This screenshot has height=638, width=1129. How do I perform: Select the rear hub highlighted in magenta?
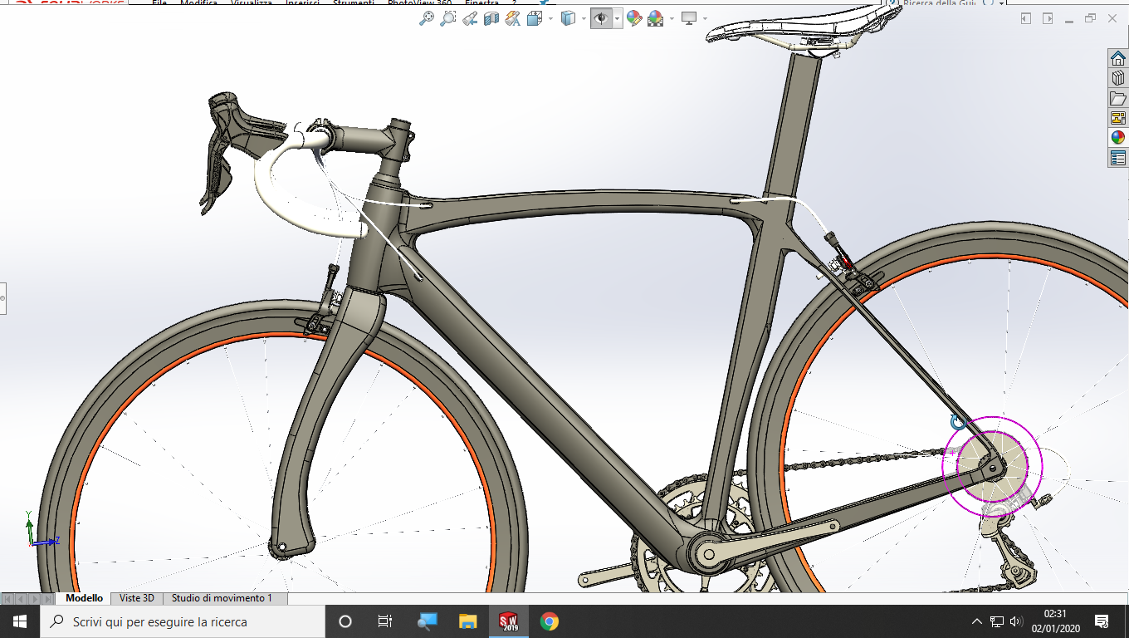click(992, 465)
